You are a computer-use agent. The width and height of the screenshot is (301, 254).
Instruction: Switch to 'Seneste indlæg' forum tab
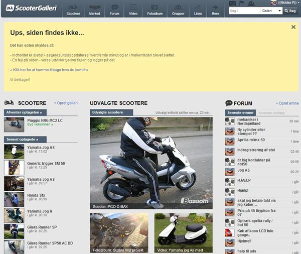click(271, 113)
